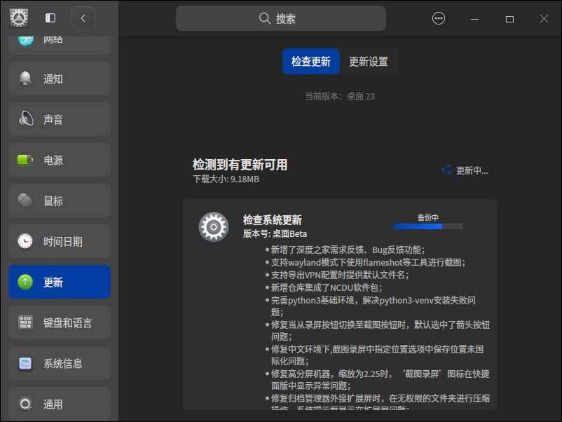
Task: Click the Control Center gear app icon
Action: coord(19,18)
